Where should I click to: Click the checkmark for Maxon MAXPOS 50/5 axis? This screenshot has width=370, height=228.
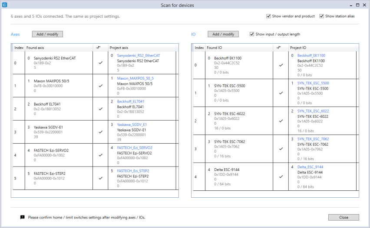tap(100, 86)
